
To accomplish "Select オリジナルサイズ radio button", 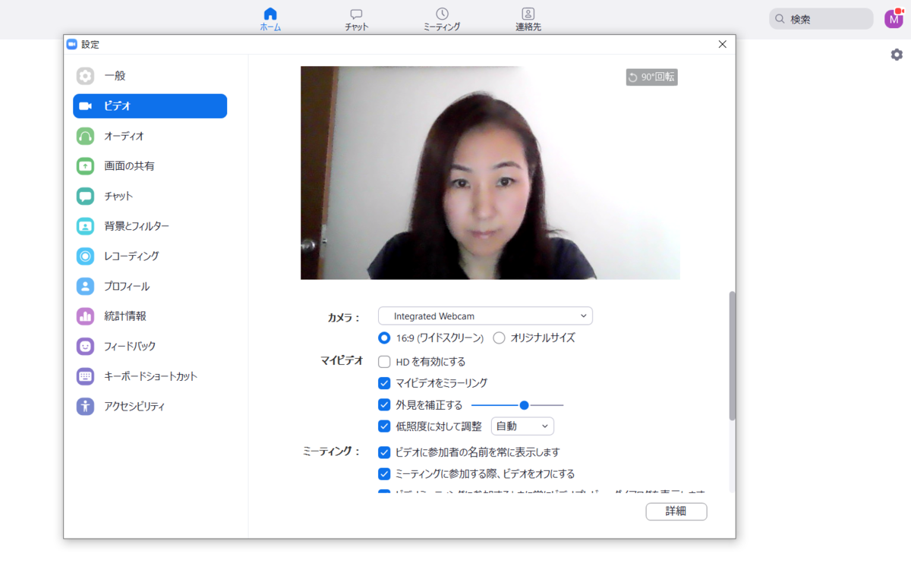I will click(x=499, y=338).
